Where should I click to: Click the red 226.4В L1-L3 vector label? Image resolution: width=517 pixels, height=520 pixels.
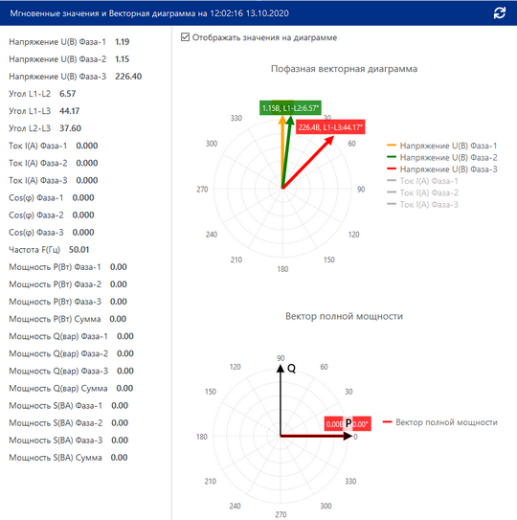pos(330,127)
